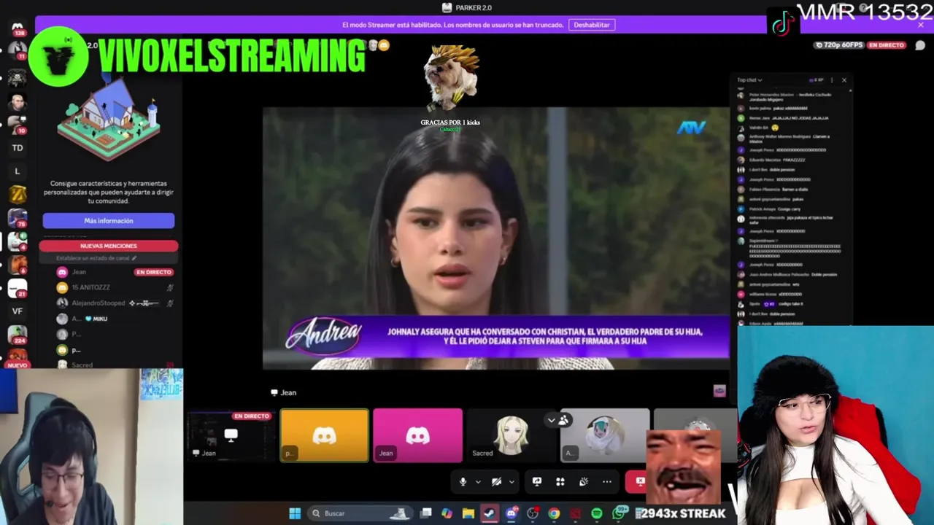
Task: Jump to NUEVAS MENCIONES banner
Action: point(108,246)
